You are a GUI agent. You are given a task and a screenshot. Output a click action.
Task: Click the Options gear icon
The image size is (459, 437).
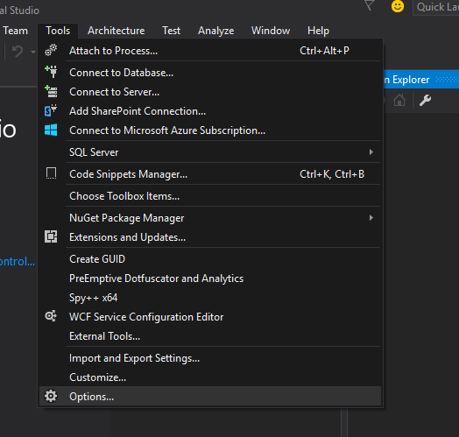coord(51,396)
